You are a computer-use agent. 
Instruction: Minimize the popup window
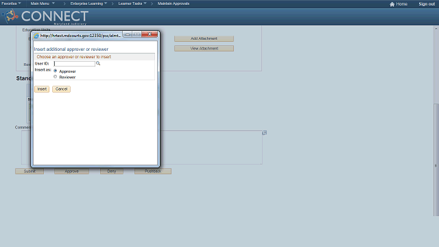pyautogui.click(x=128, y=34)
